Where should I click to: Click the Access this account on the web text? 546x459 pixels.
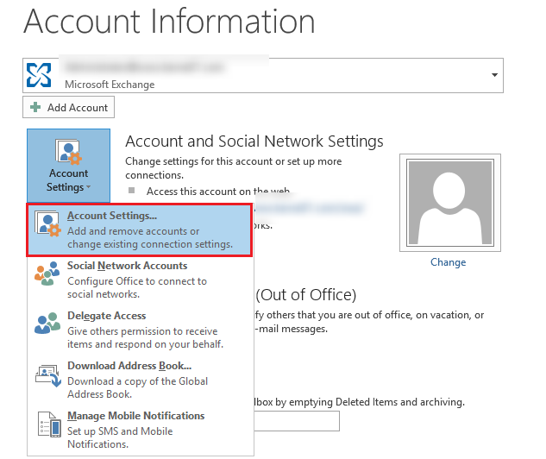click(218, 192)
